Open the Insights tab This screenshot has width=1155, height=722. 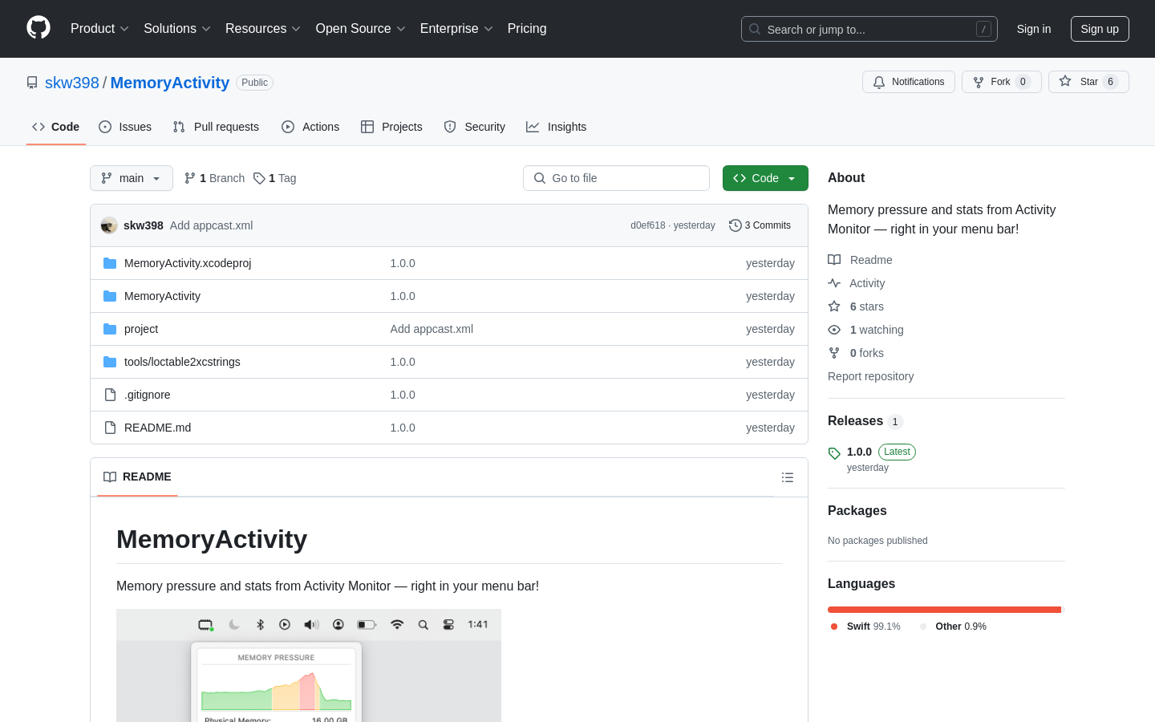pyautogui.click(x=557, y=127)
